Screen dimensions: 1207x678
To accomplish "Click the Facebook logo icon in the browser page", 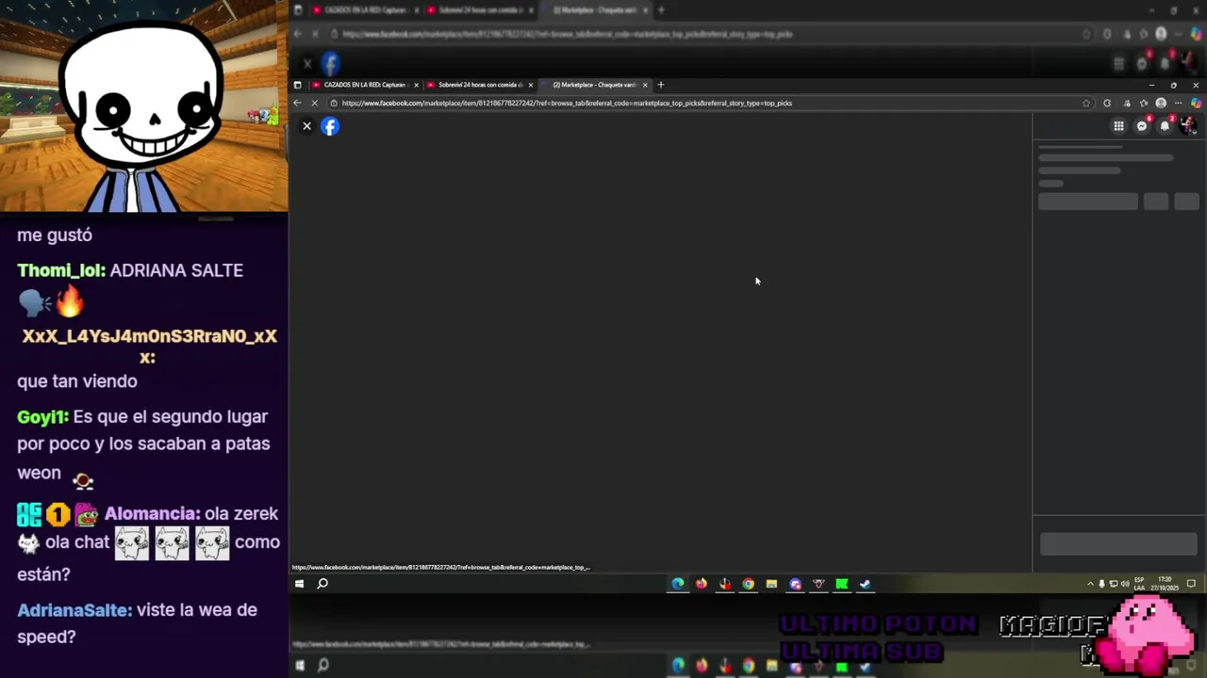I will tap(330, 126).
